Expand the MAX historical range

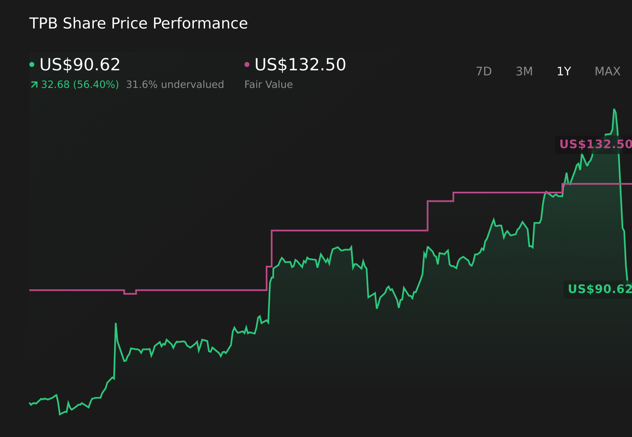[x=607, y=71]
